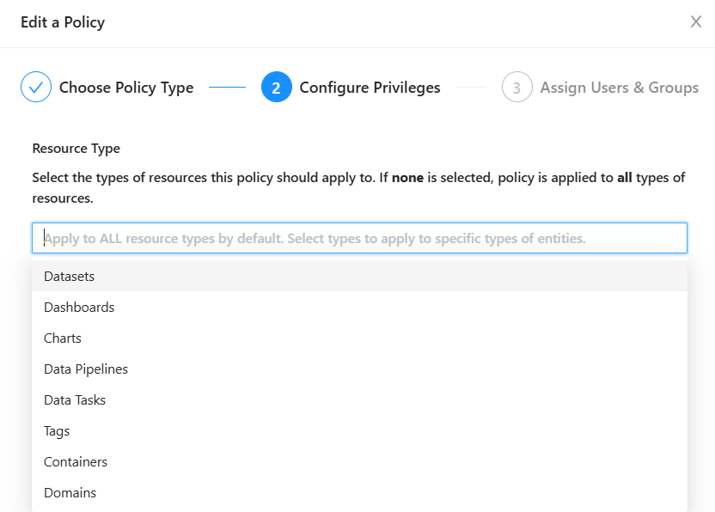Choose the Domains resource option
The height and width of the screenshot is (512, 715).
70,493
